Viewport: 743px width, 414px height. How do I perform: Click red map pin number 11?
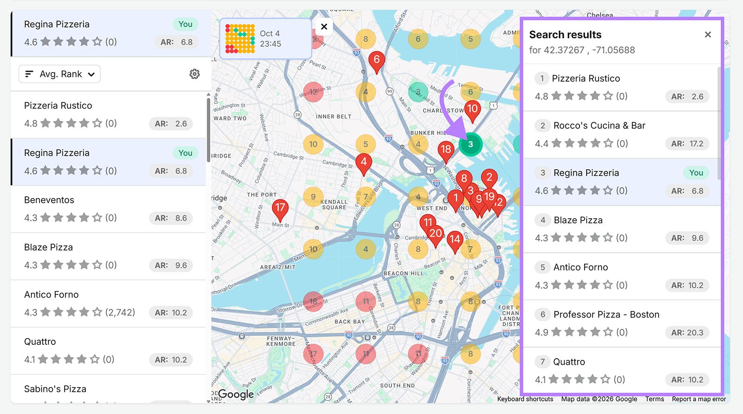point(427,222)
